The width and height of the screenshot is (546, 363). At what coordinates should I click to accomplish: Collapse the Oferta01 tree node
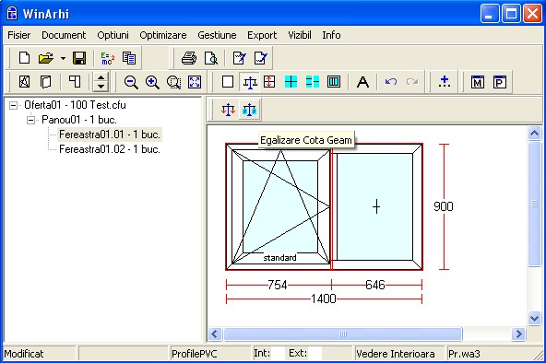[13, 105]
